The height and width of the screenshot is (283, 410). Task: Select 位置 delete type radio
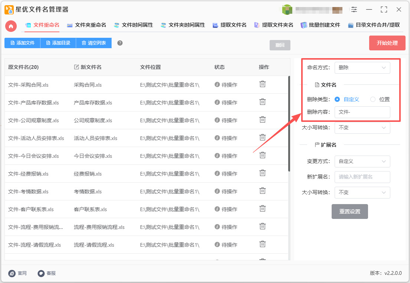click(373, 99)
